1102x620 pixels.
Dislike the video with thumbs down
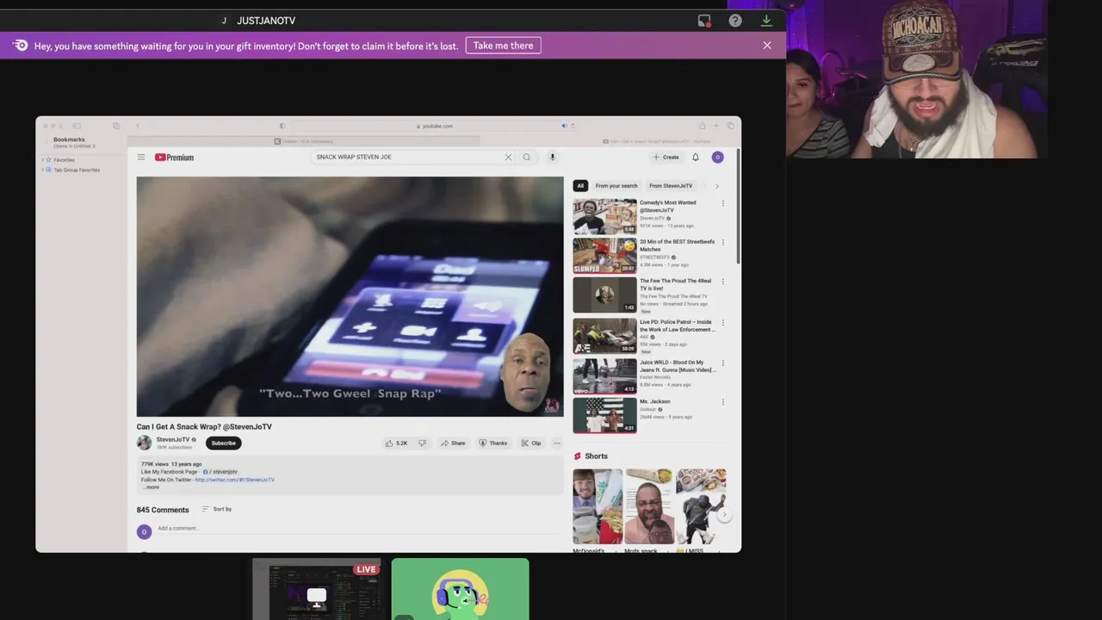422,443
